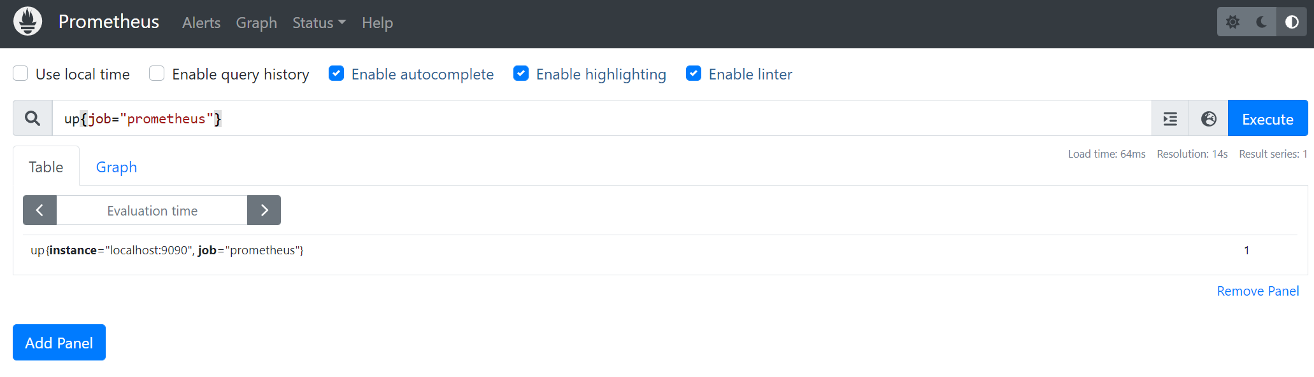Open the Alerts page
Screen dimensions: 1314x377
tap(201, 23)
